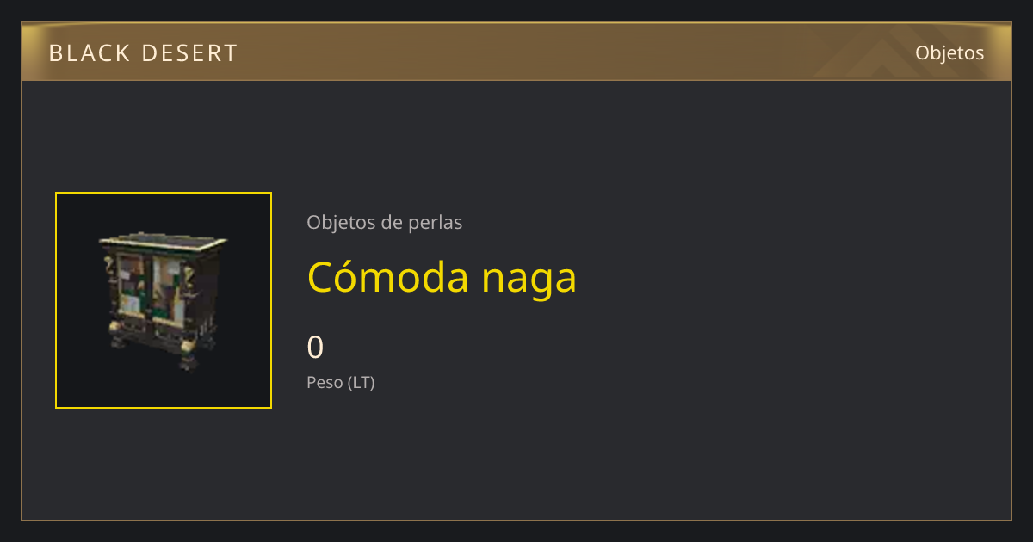Click the dresser's golden feet
Viewport: 1033px width, 542px height.
click(153, 350)
